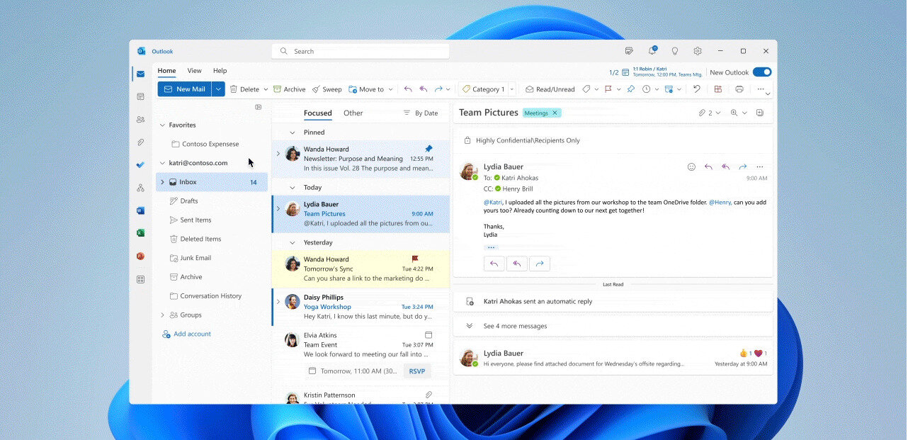Open the notifications bell icon
This screenshot has height=440, width=908.
pyautogui.click(x=652, y=51)
